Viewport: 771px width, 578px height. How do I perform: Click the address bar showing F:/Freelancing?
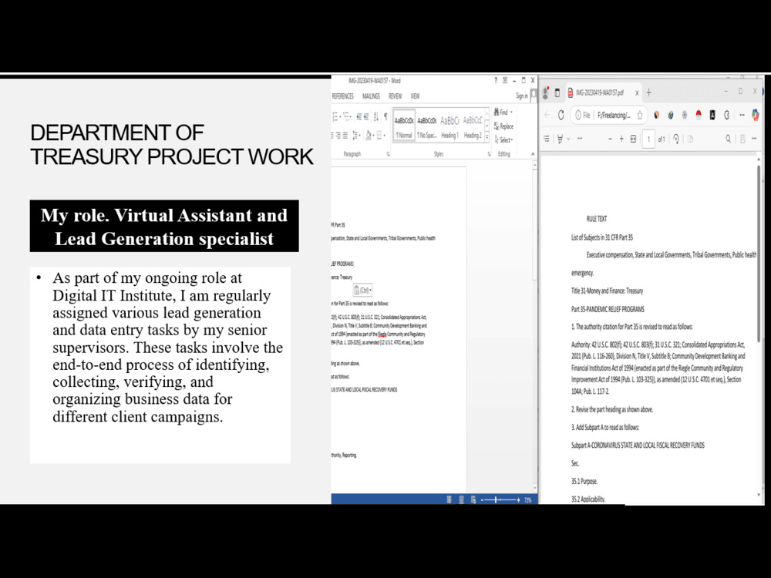[608, 115]
